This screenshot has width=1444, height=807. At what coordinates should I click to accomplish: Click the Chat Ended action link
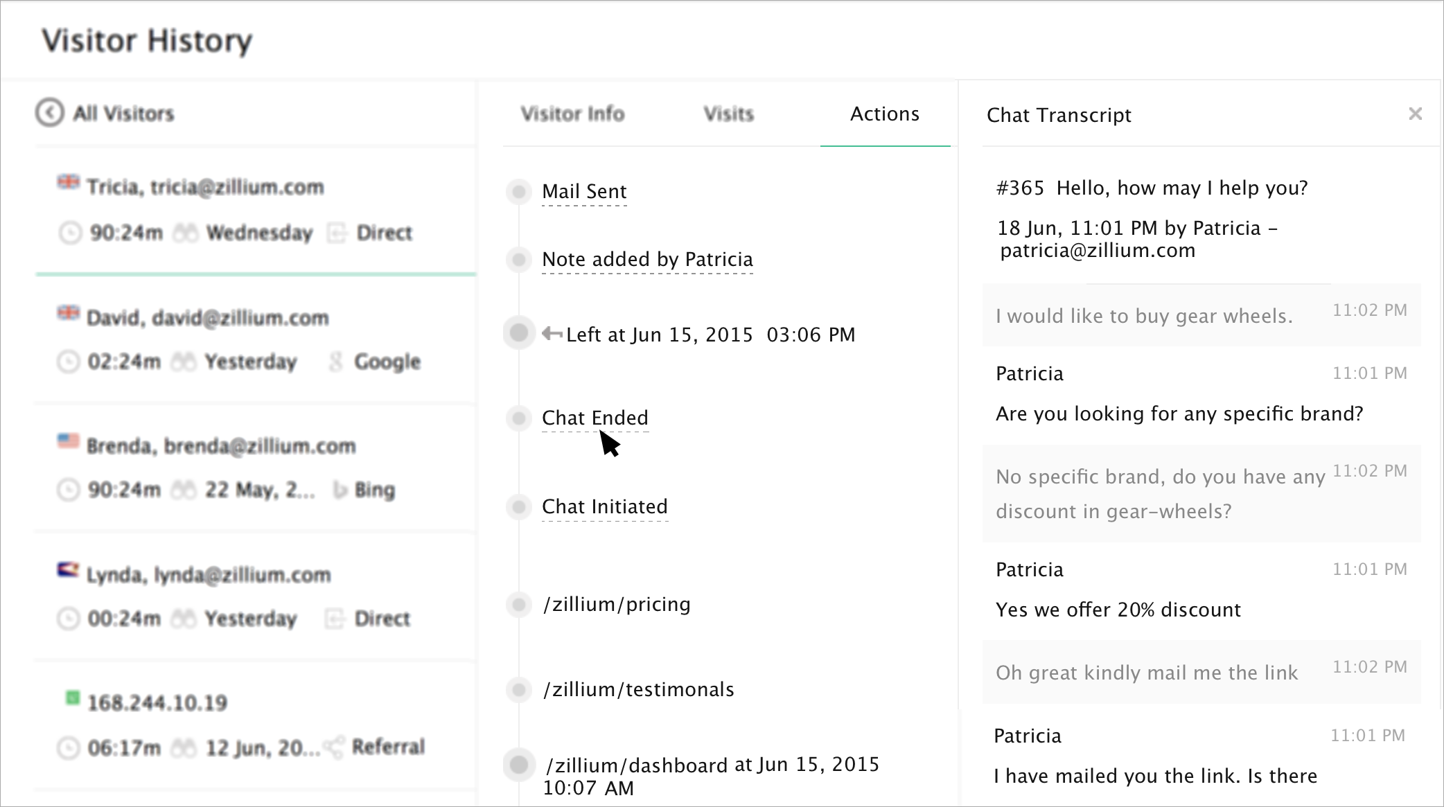(x=595, y=418)
